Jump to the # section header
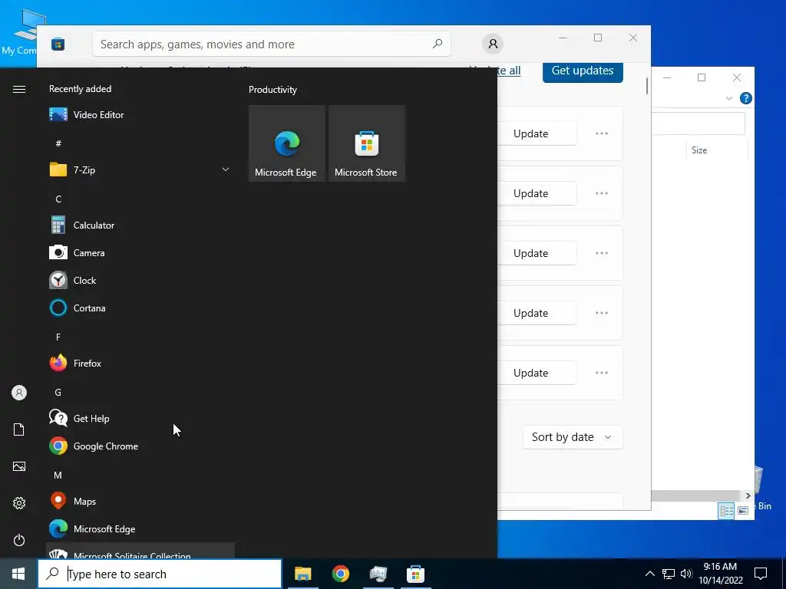Screen dimensions: 786x589 point(58,143)
